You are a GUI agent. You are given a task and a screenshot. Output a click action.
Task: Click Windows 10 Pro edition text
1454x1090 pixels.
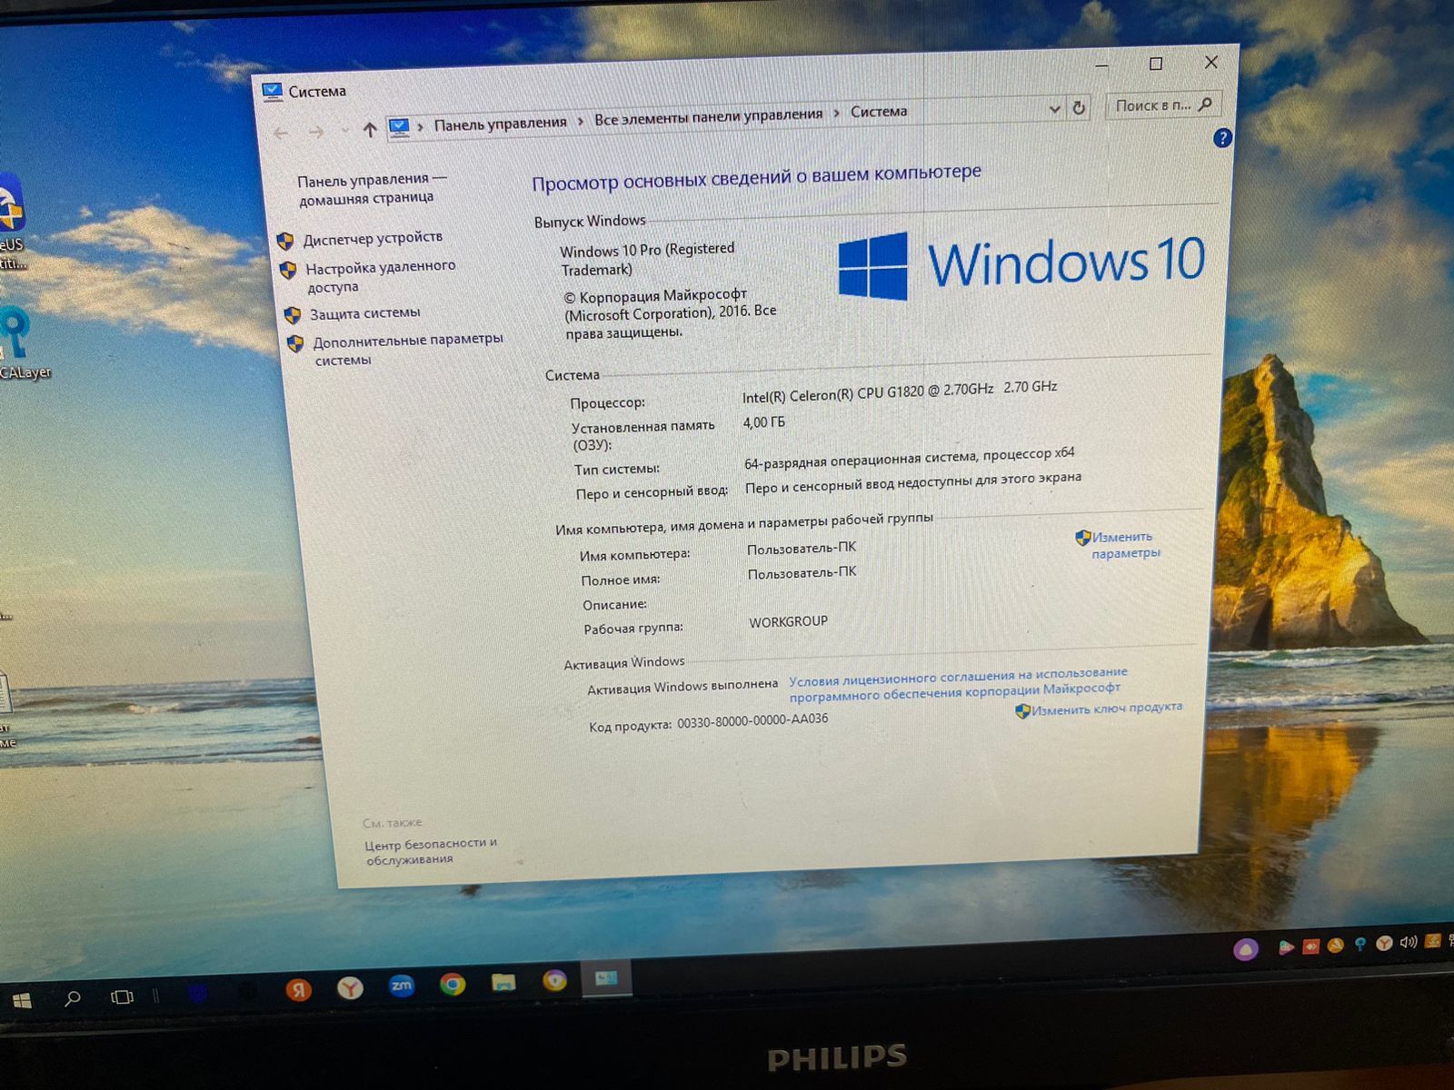[647, 259]
